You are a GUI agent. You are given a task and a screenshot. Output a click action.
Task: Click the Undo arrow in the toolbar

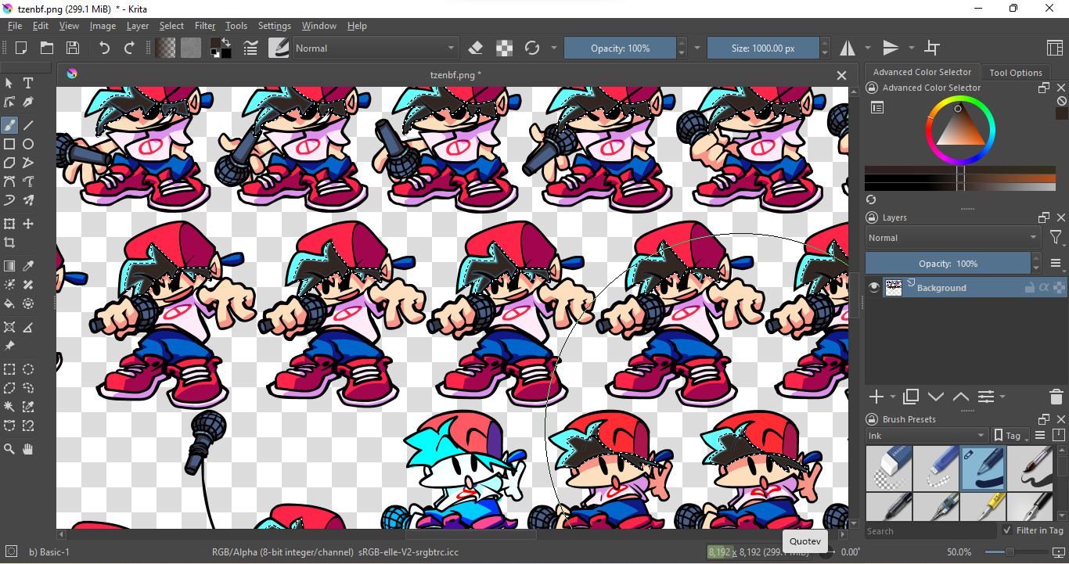(104, 48)
